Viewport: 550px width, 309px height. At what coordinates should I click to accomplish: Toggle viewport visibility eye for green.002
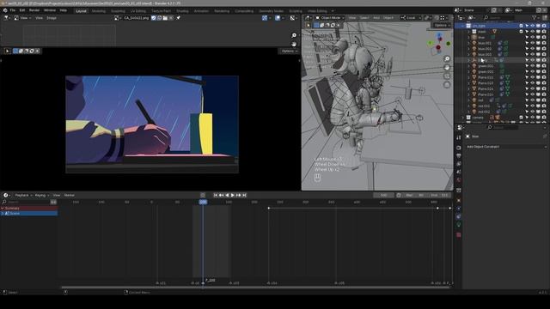click(533, 71)
